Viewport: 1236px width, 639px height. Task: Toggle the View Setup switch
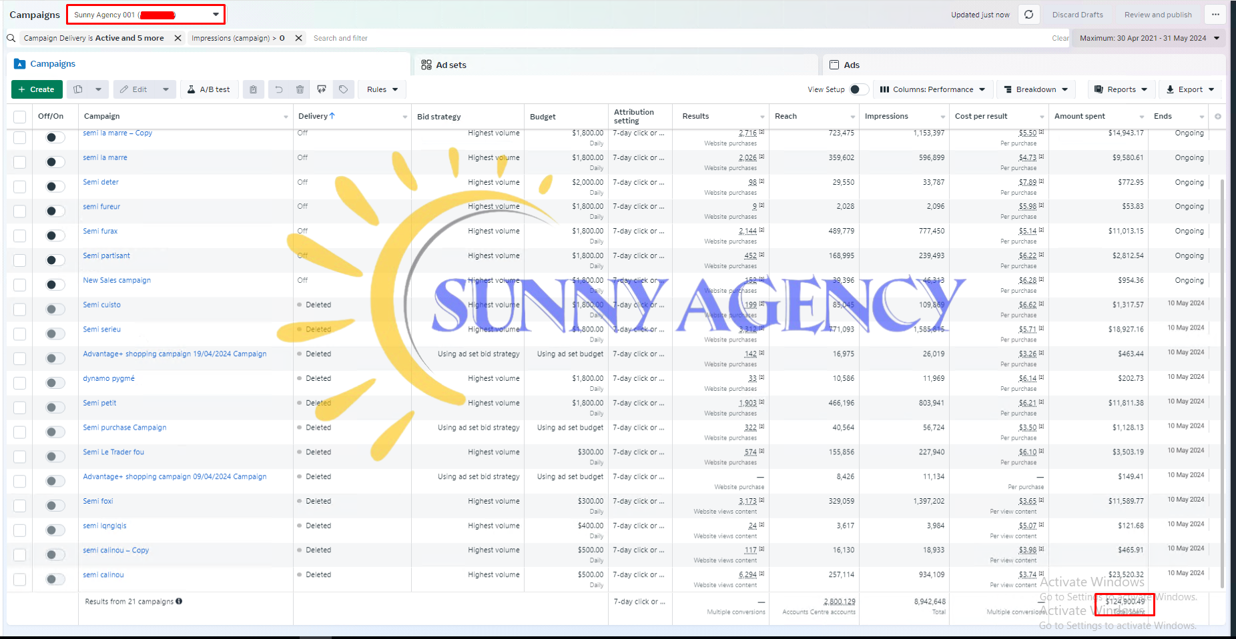859,89
